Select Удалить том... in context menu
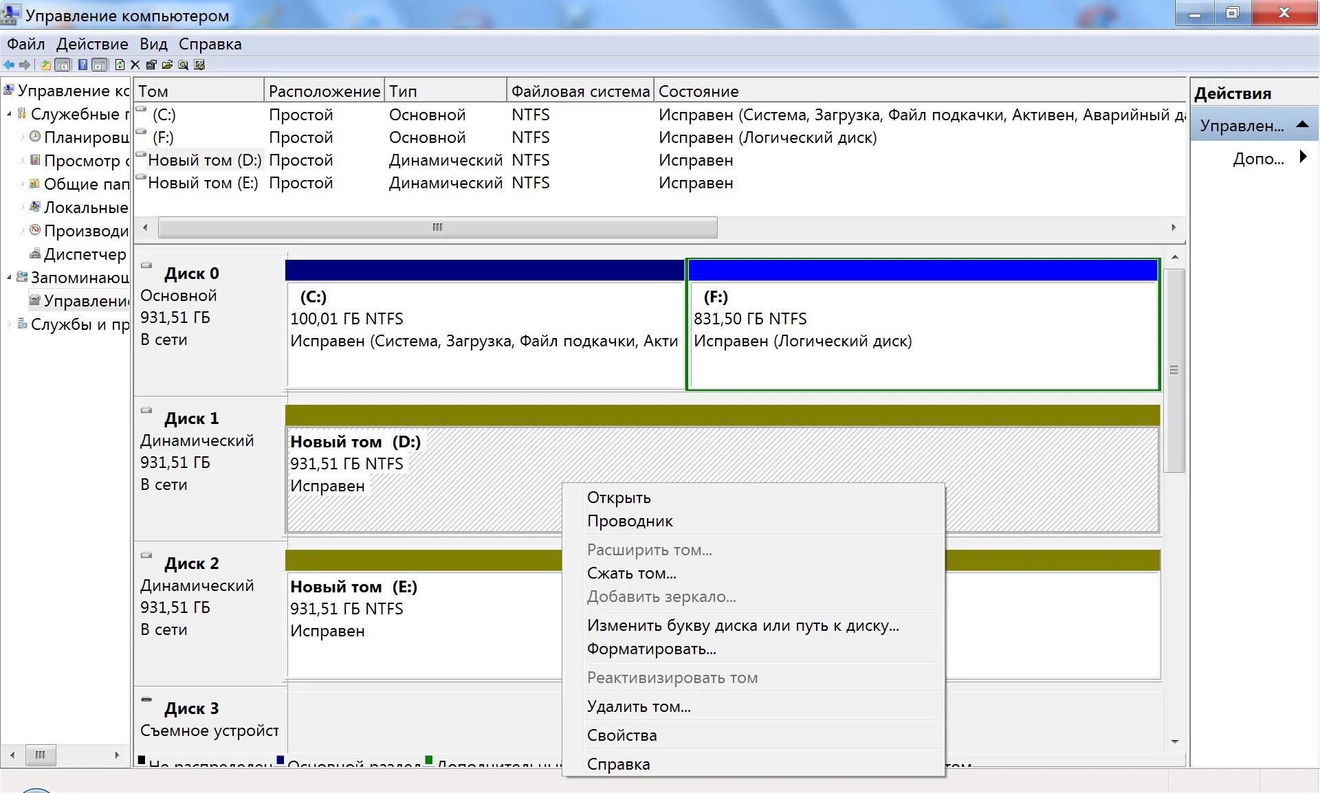 [x=639, y=706]
